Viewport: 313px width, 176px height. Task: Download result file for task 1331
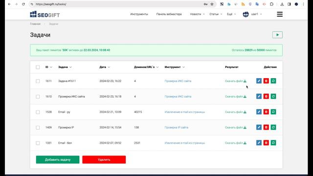[x=236, y=143]
